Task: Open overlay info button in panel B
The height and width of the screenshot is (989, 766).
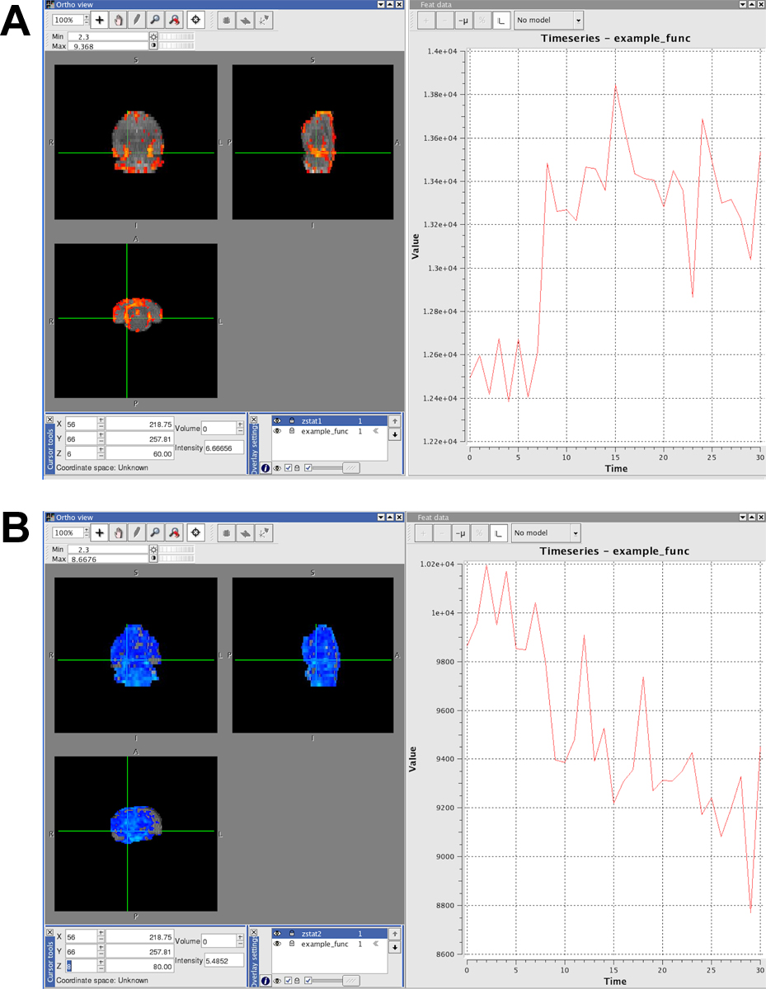Action: (x=266, y=980)
